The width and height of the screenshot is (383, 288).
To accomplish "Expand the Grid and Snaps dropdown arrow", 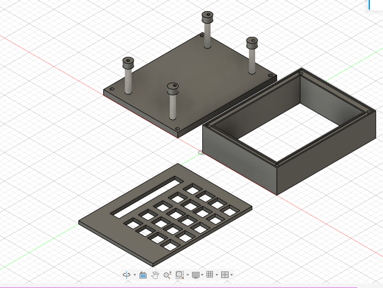I will [x=217, y=275].
